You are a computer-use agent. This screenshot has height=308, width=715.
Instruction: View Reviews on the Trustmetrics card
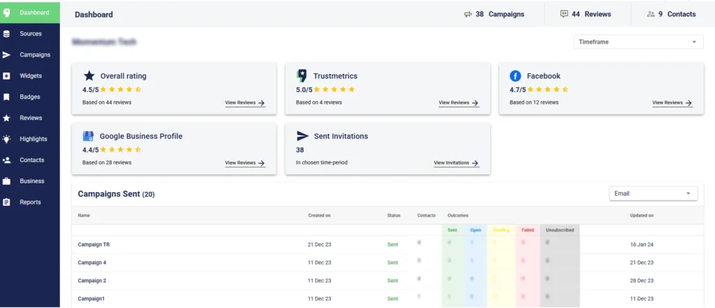click(459, 103)
